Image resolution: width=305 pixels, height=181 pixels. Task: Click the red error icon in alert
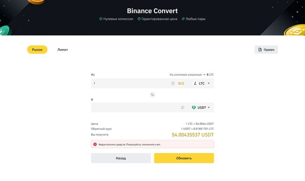(x=95, y=144)
